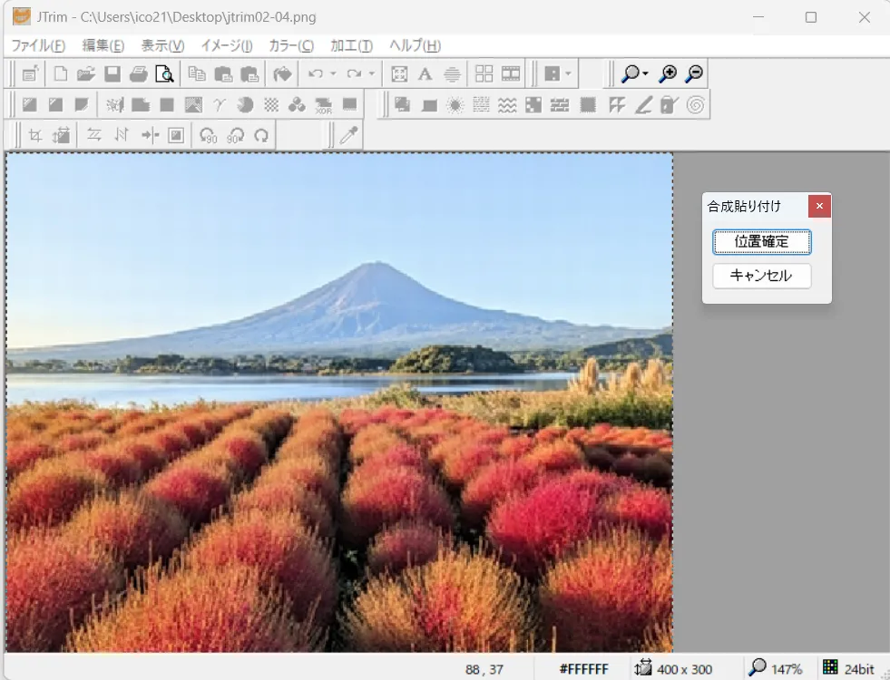Select the eyedropper color picker tool
Viewport: 890px width, 680px height.
pos(348,135)
